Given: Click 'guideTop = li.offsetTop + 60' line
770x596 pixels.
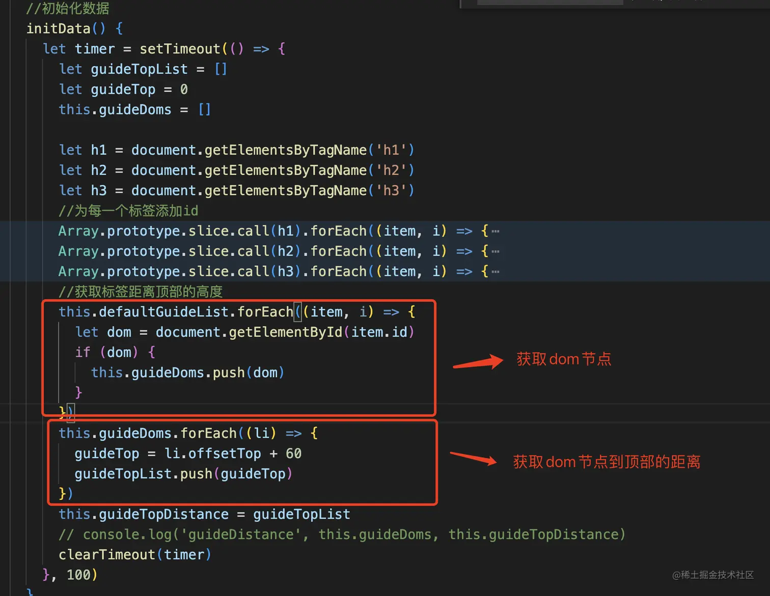Looking at the screenshot, I should coord(188,453).
